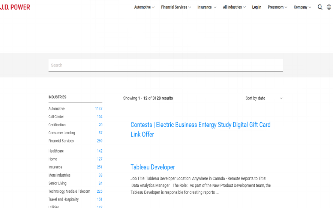The image size is (333, 208).
Task: Filter by Call Center industry
Action: 56,117
